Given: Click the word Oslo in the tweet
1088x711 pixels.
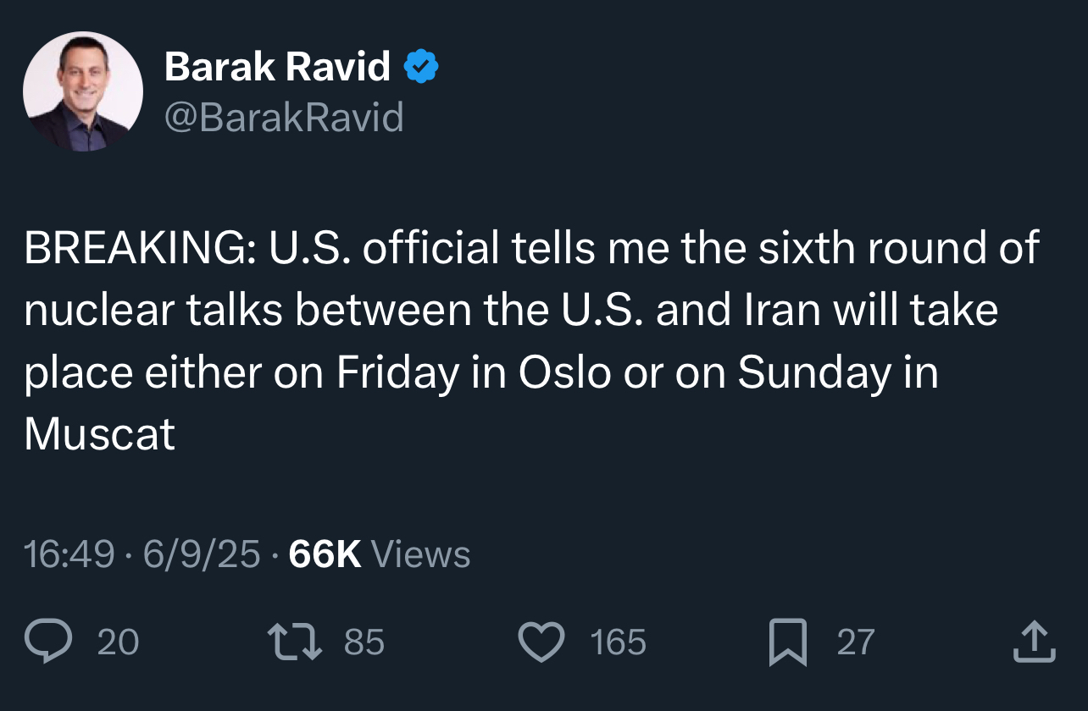Looking at the screenshot, I should [x=564, y=372].
